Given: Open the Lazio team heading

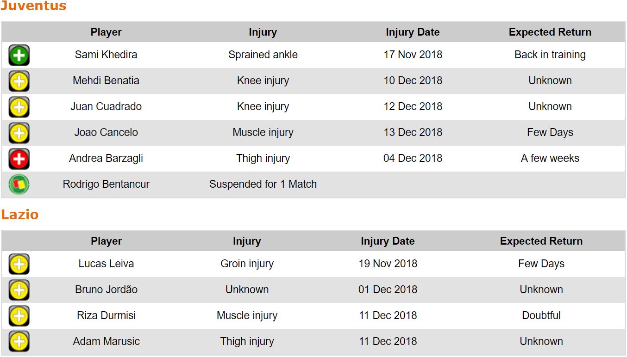Looking at the screenshot, I should pyautogui.click(x=19, y=215).
